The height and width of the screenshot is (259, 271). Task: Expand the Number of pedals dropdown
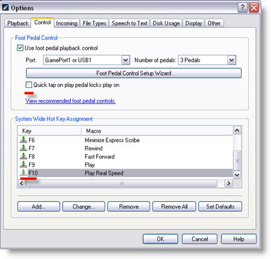tap(232, 60)
